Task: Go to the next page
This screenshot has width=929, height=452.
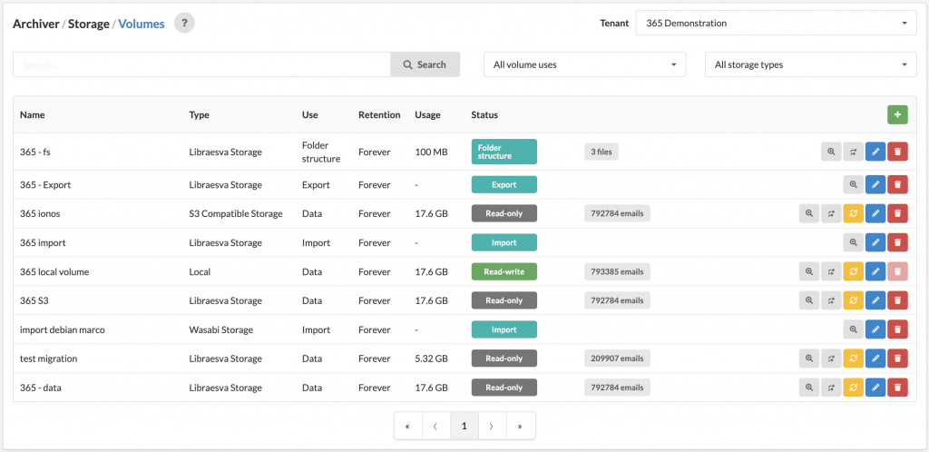Action: (x=492, y=426)
